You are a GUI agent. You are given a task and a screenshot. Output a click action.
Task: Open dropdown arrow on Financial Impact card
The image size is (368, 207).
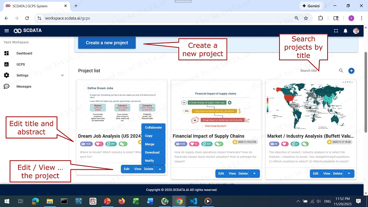click(x=254, y=174)
